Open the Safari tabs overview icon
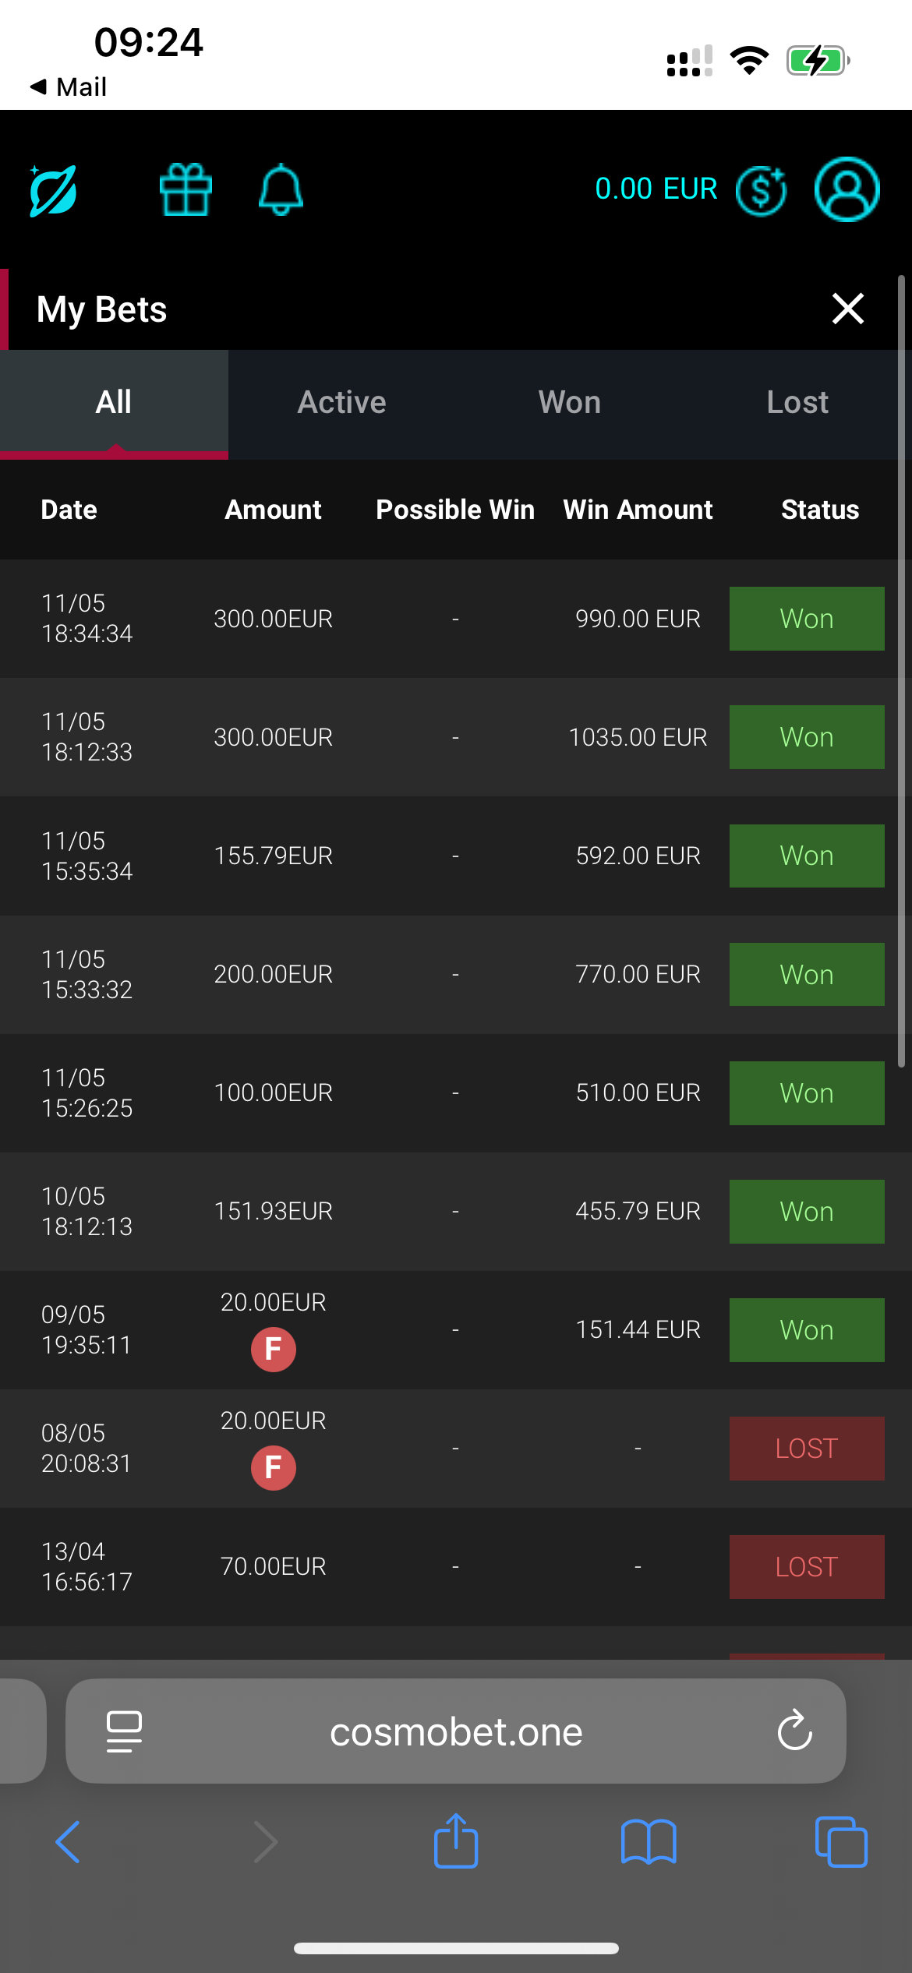The height and width of the screenshot is (1973, 912). tap(840, 1842)
